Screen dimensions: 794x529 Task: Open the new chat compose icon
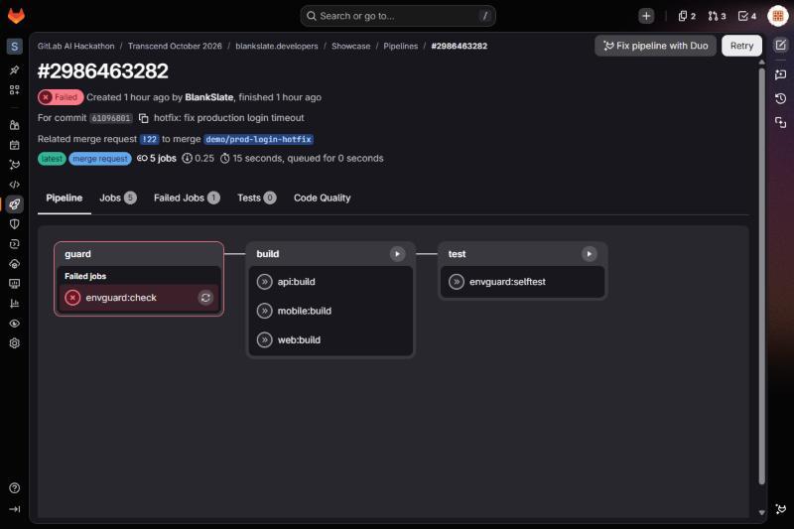[x=780, y=45]
